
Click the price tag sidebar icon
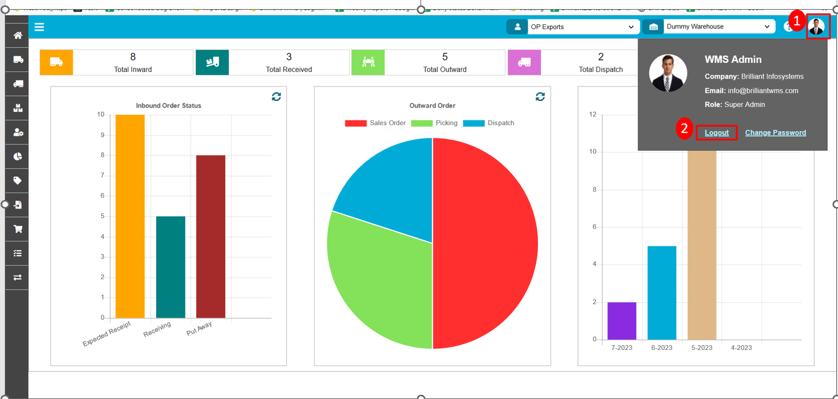tap(18, 181)
